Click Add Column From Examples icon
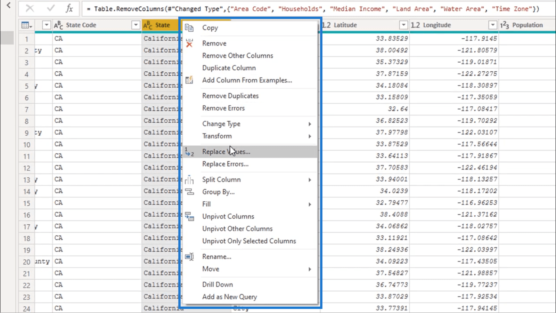 [x=189, y=80]
